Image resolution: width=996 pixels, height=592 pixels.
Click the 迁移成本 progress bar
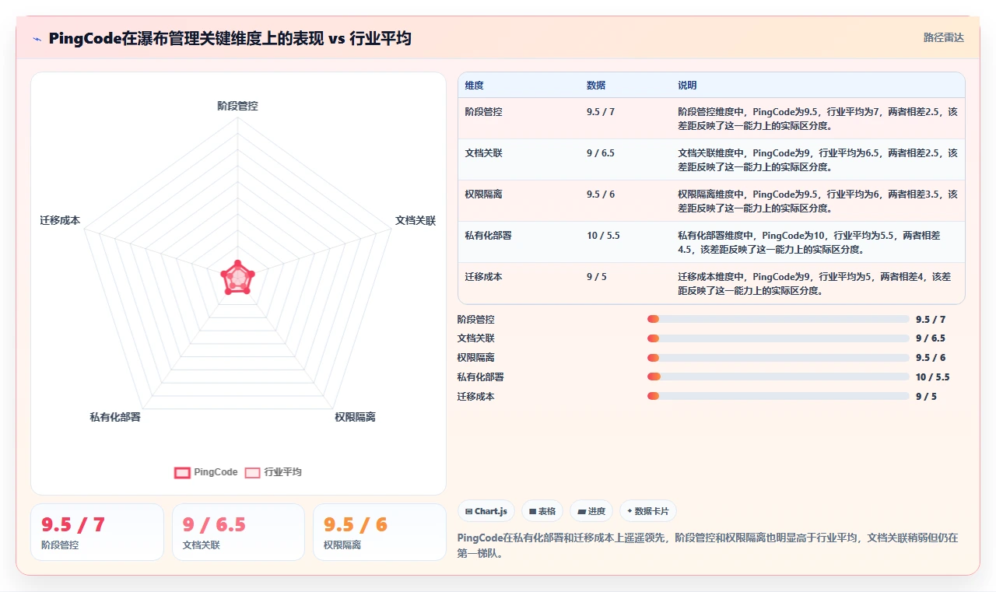coord(778,396)
